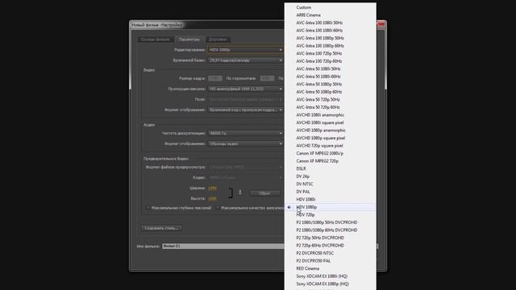Enable Максимальное качество визуализации checkbox
516x290 pixels.
pyautogui.click(x=218, y=208)
